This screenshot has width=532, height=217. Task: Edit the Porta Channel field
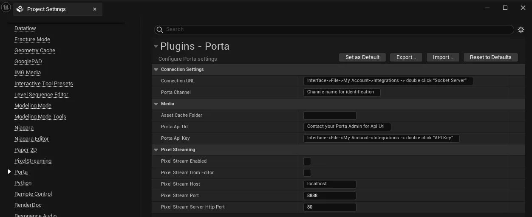coord(342,92)
